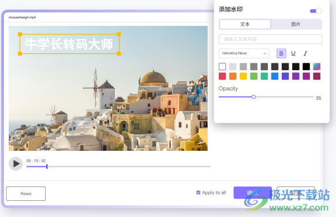The image size is (336, 217).
Task: Pick the orange color swatch
Action: [x=233, y=76]
